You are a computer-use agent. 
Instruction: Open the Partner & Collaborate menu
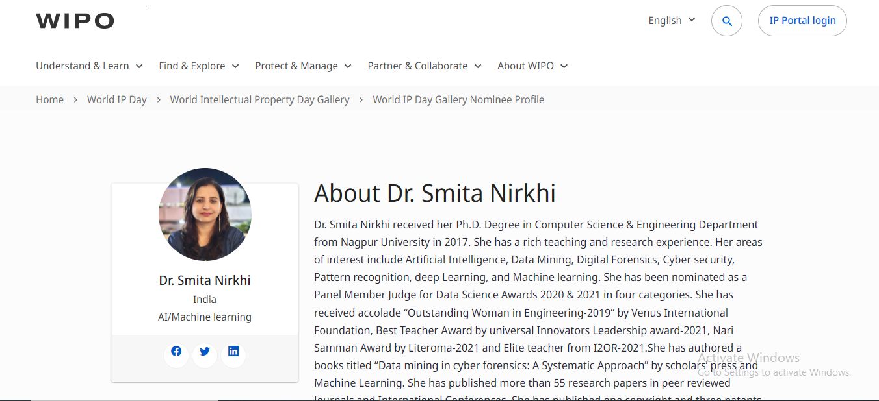(x=424, y=66)
